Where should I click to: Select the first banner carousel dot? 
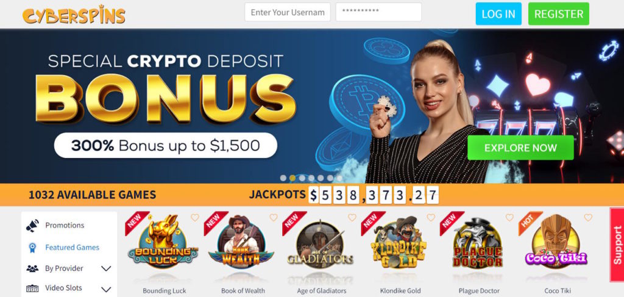click(x=283, y=178)
